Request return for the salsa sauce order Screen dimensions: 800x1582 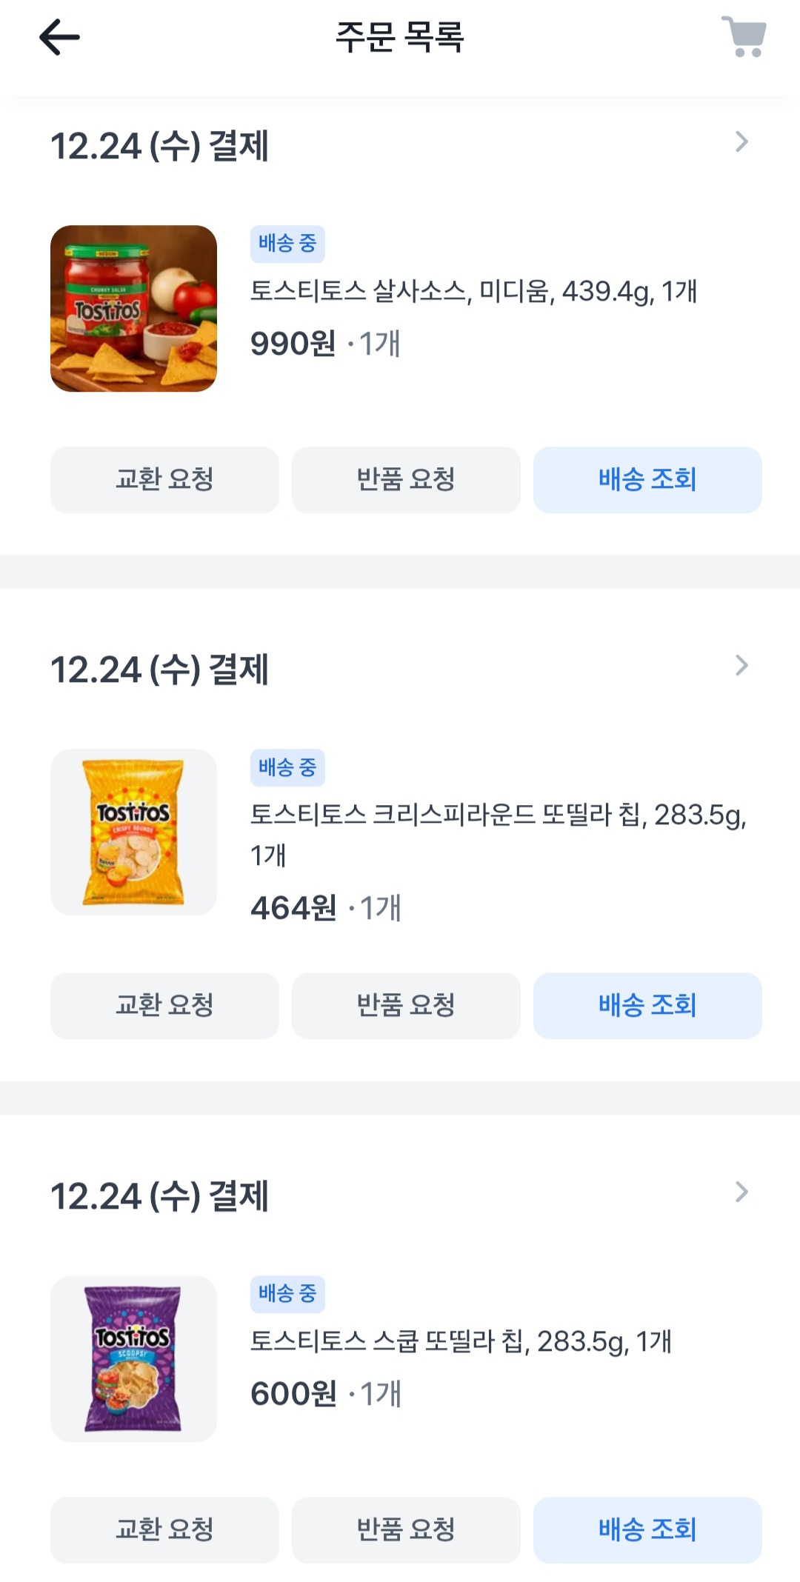point(406,480)
